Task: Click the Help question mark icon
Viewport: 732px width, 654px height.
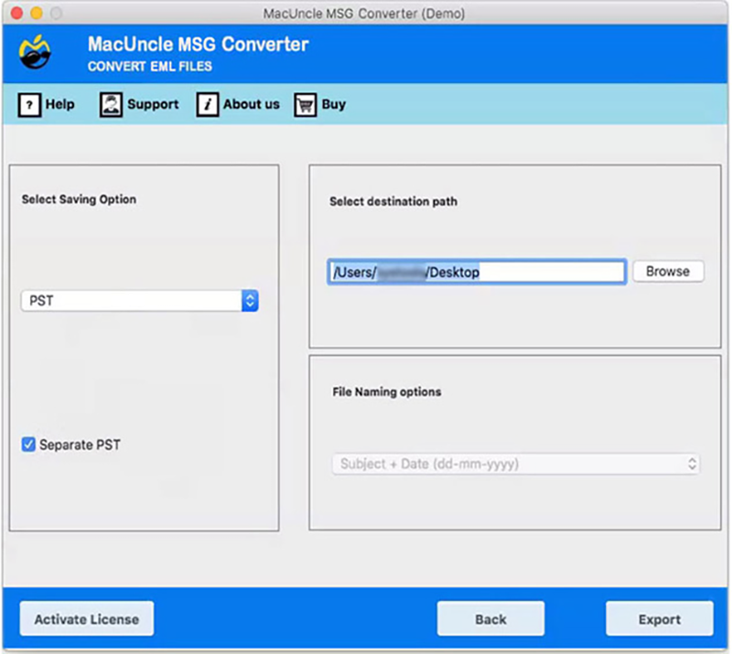Action: coord(29,104)
